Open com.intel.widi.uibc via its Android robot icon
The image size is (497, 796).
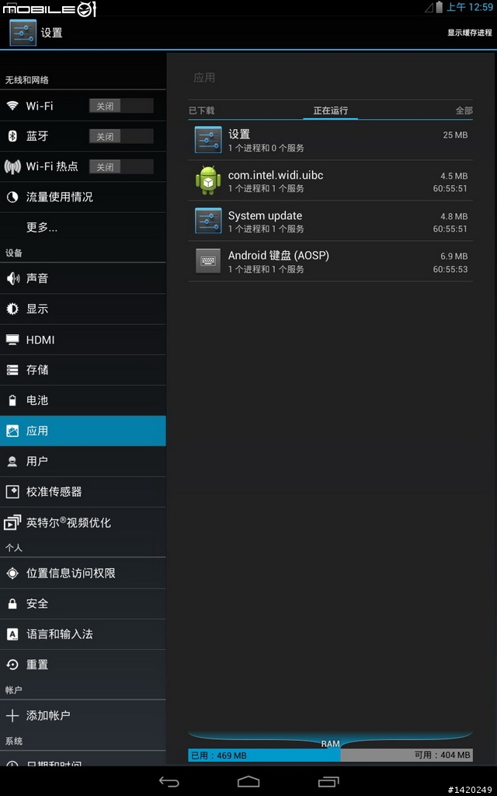click(208, 180)
